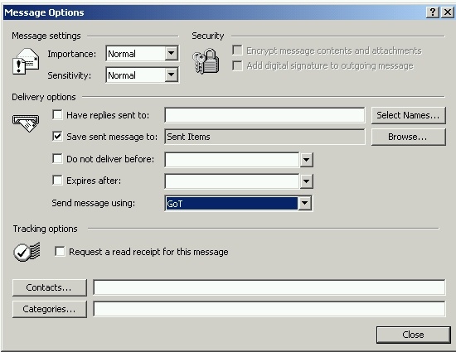Open the Importance dropdown
456x352 pixels.
tap(172, 54)
